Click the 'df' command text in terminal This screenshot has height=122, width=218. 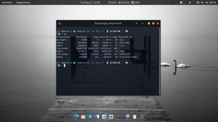click(x=65, y=34)
